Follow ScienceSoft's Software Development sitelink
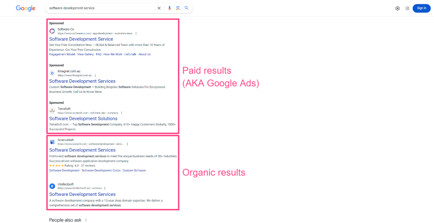This screenshot has height=223, width=434. (x=64, y=170)
